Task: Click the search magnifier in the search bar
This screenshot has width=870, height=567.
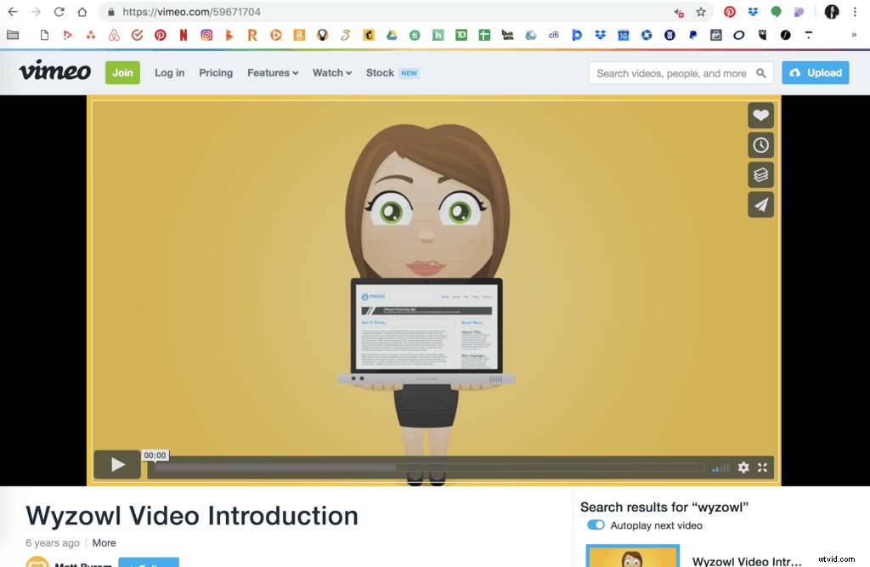Action: [x=762, y=73]
